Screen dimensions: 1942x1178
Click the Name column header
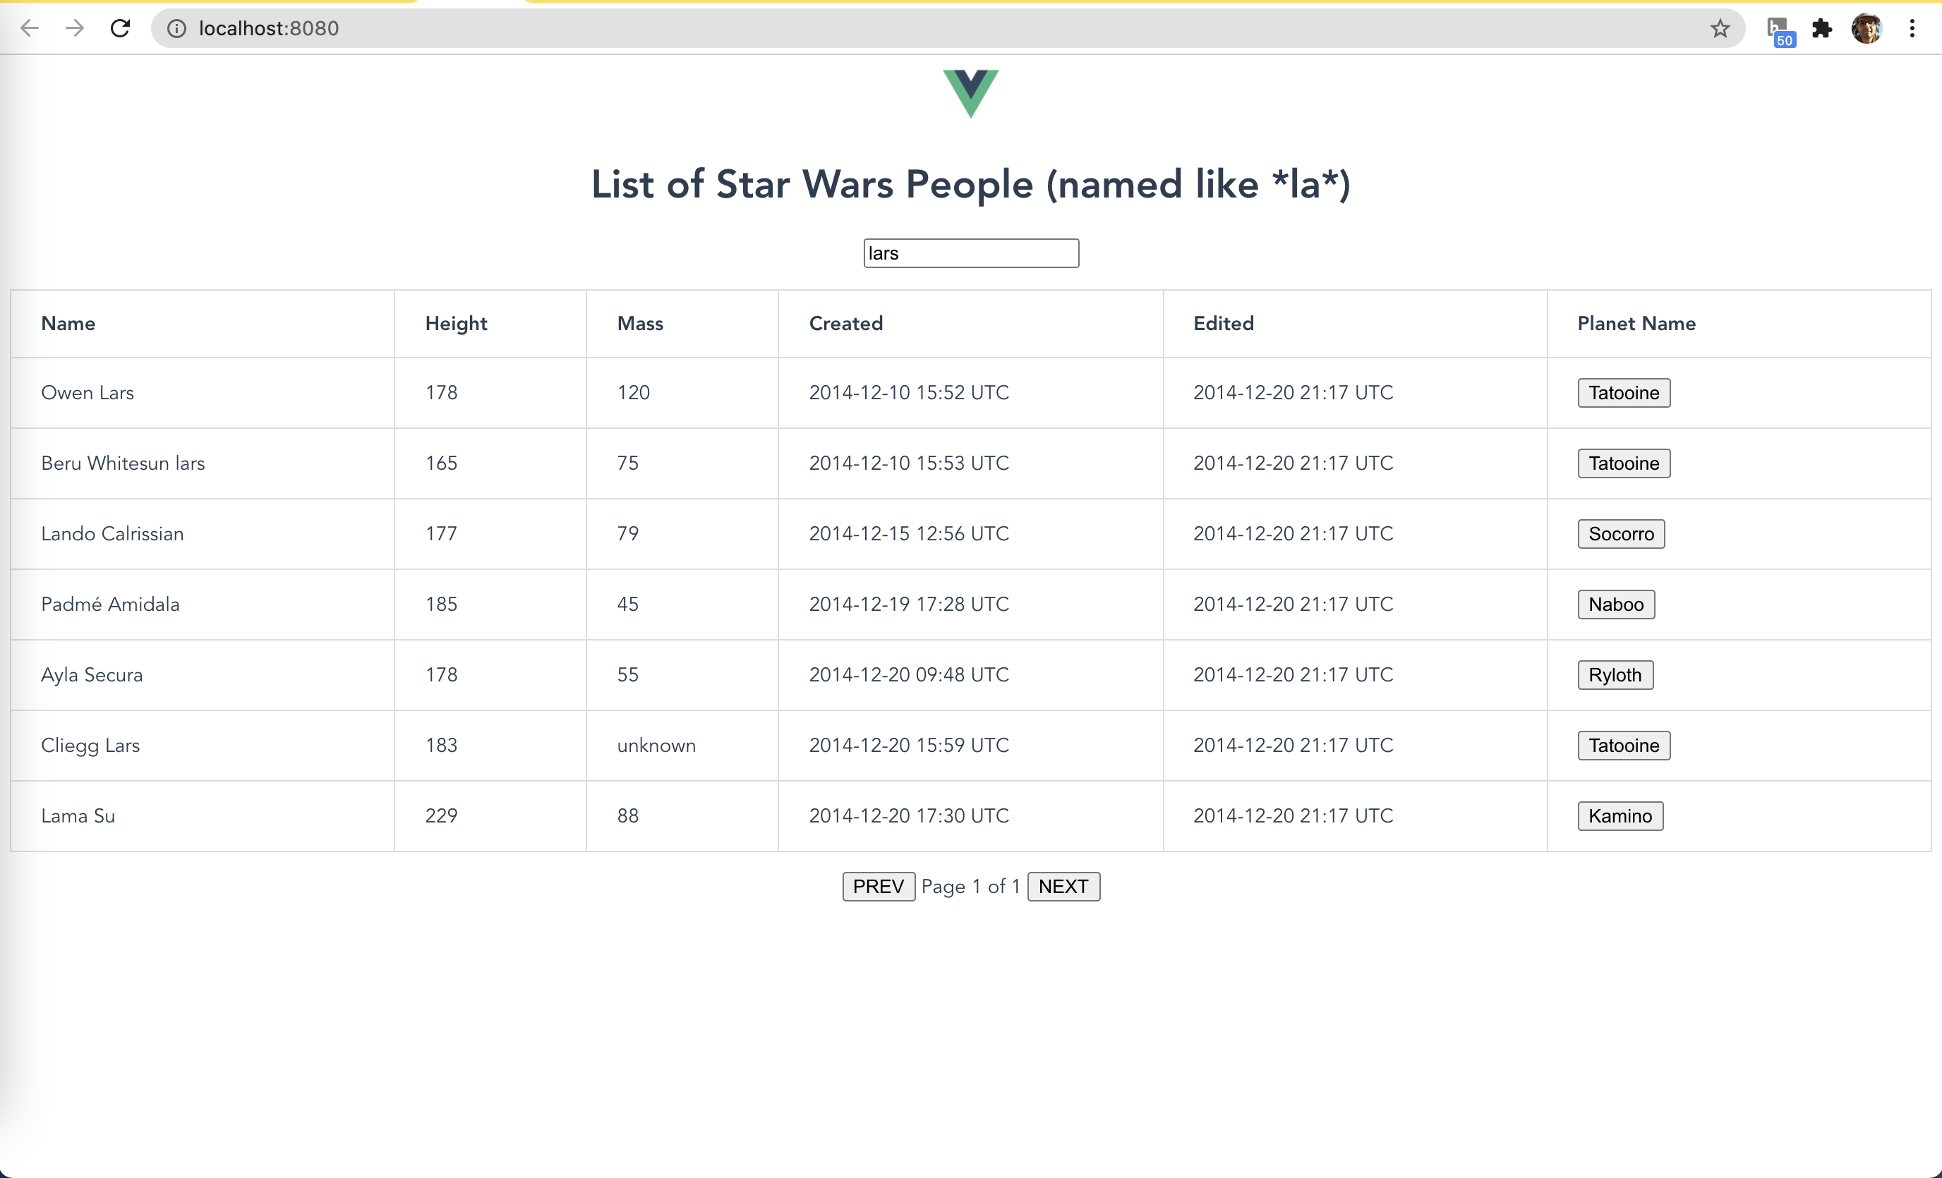[x=68, y=323]
